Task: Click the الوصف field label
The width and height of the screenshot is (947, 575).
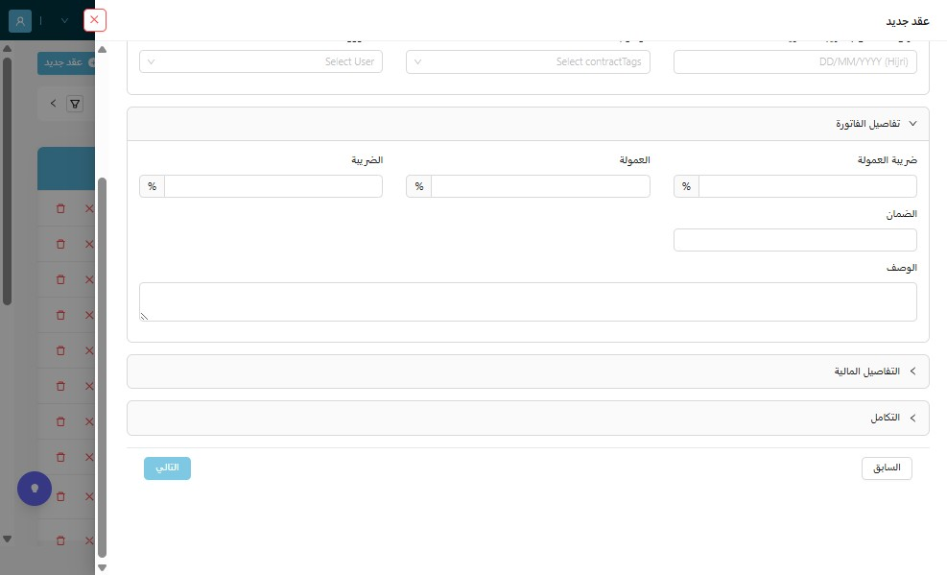Action: coord(901,268)
